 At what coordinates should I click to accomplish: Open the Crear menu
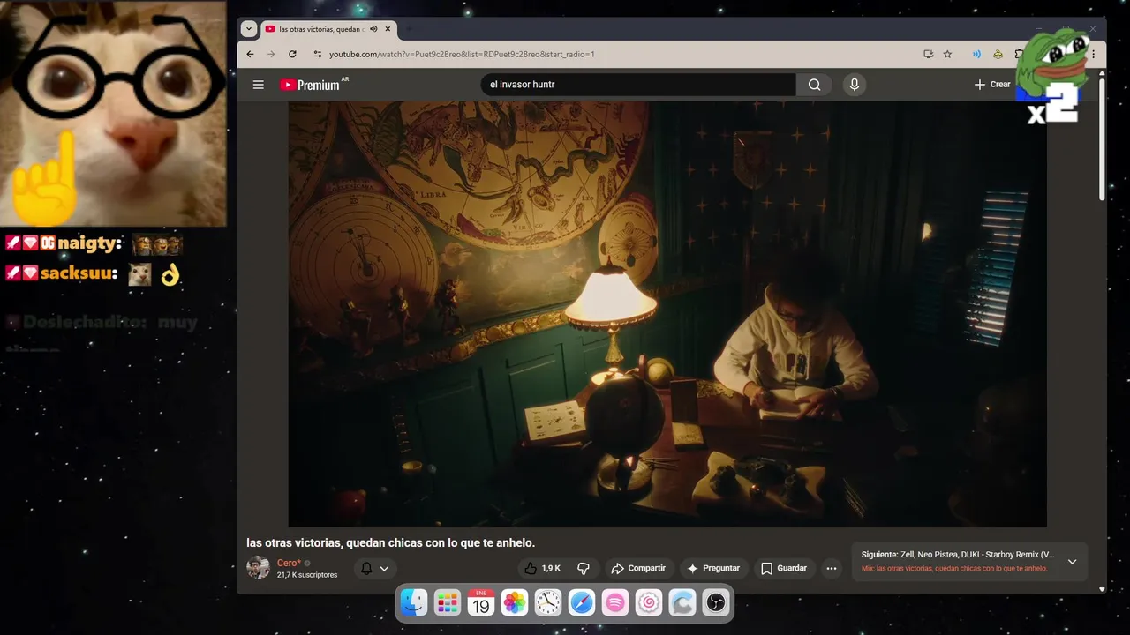pos(992,85)
